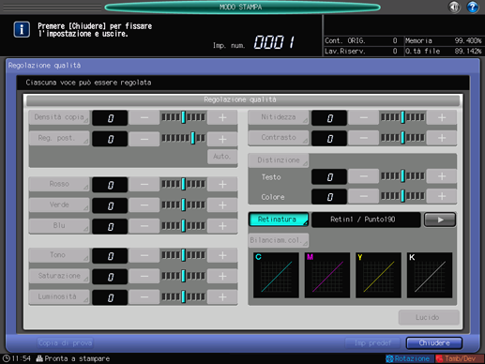Click the Rotazione status indicator

408,358
